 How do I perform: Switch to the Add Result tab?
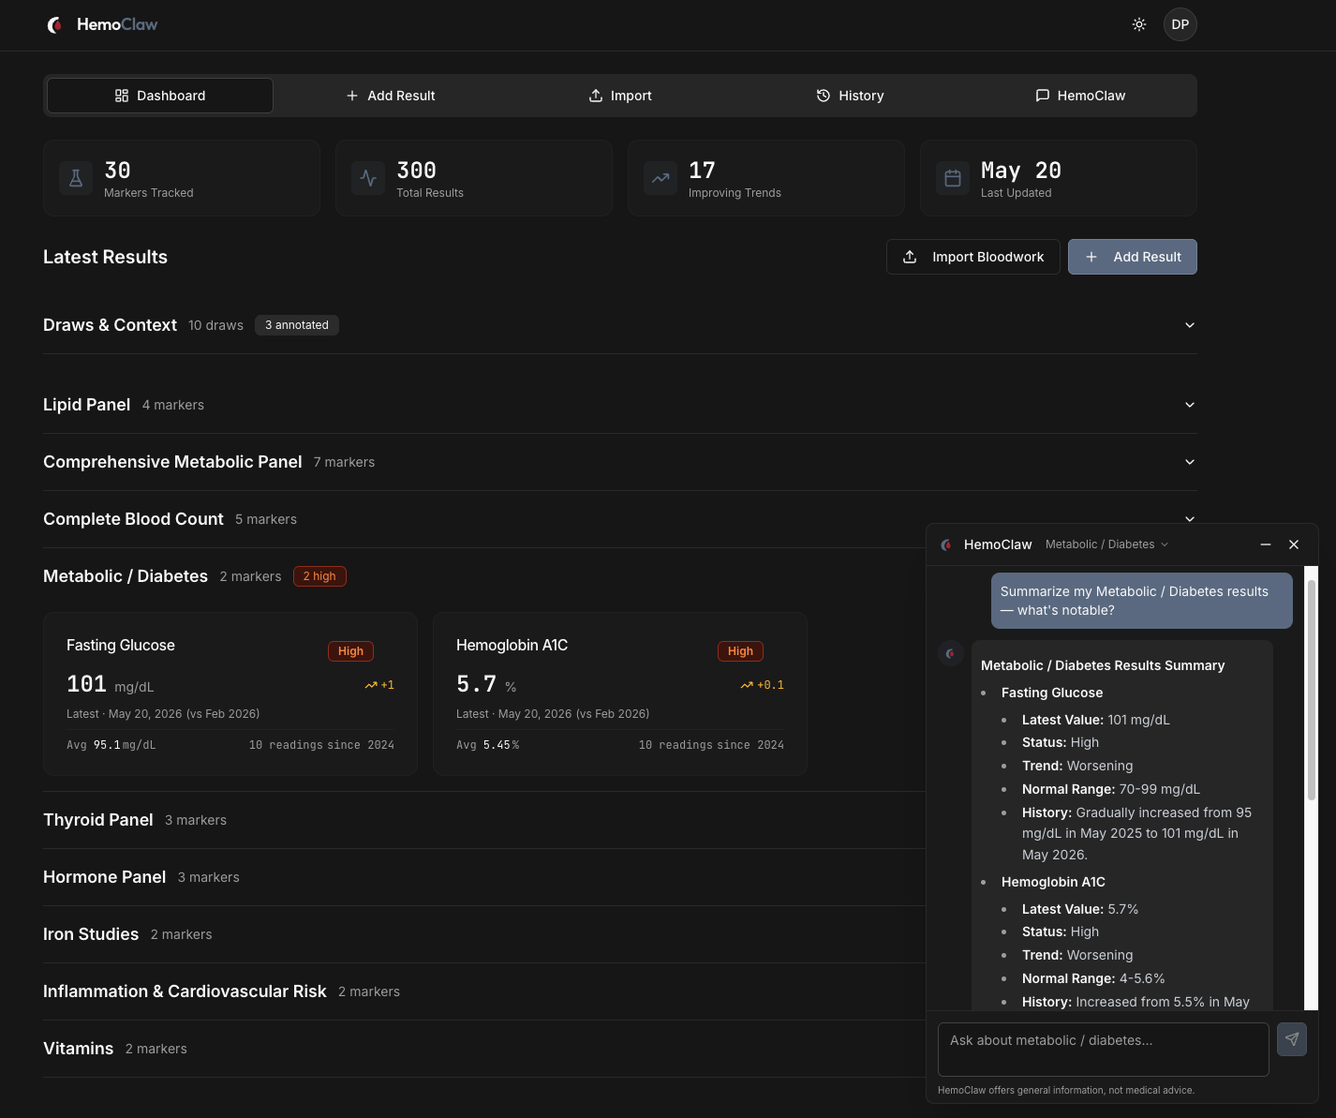(x=391, y=96)
